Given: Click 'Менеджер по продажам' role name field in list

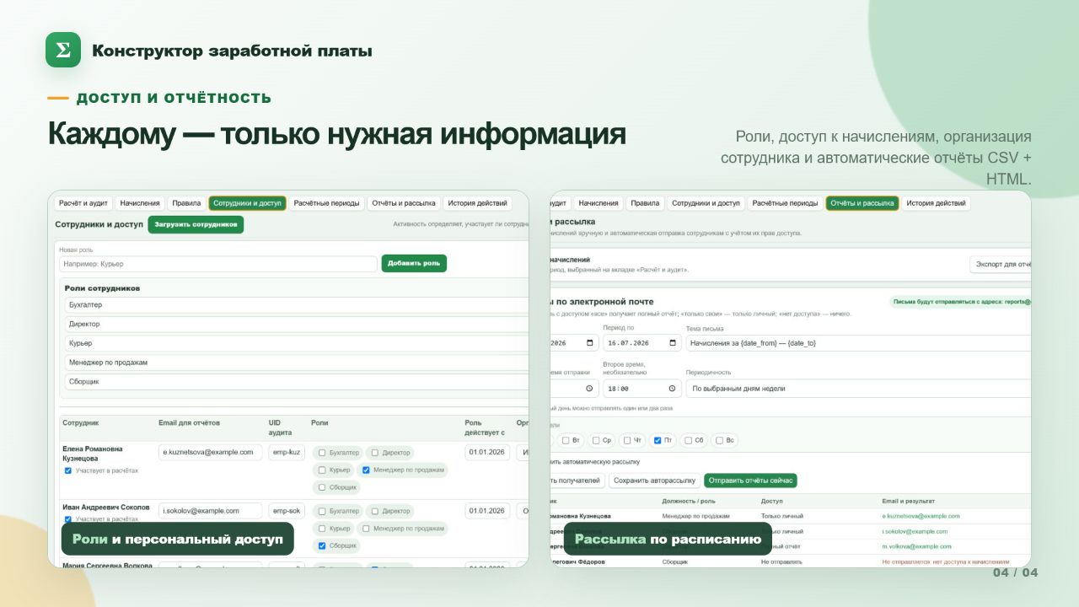Looking at the screenshot, I should pos(297,363).
